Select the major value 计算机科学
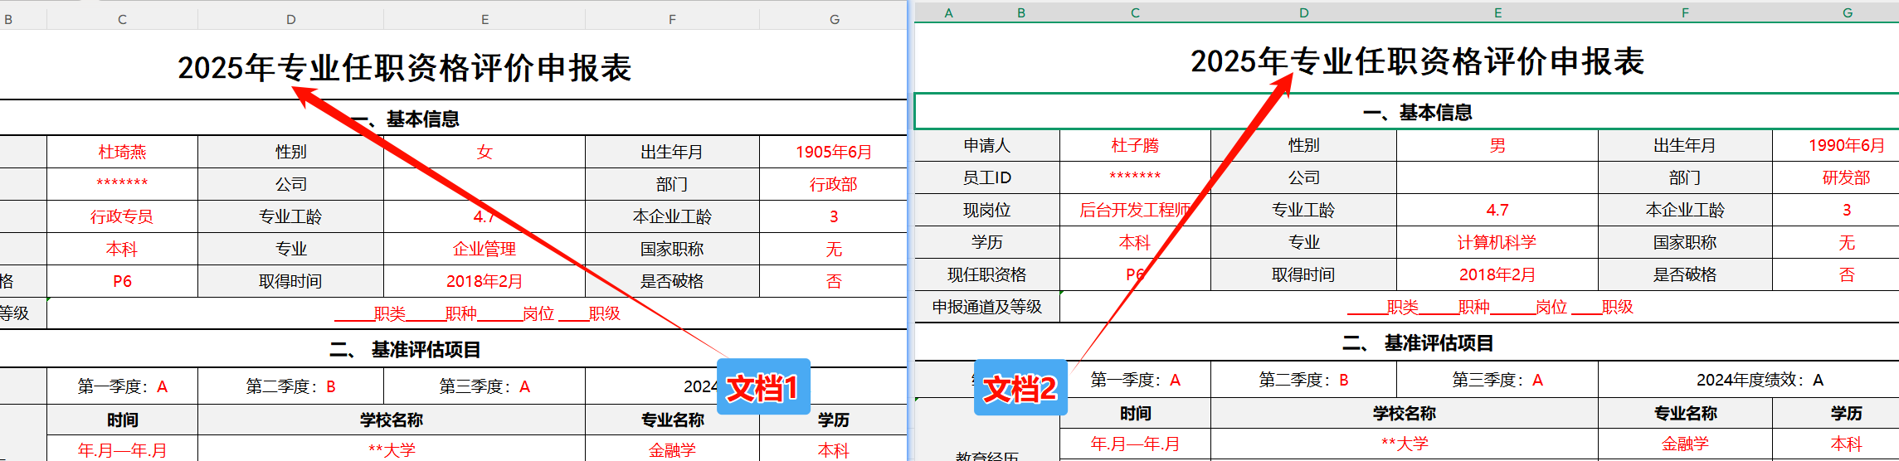The height and width of the screenshot is (461, 1899). click(x=1497, y=242)
